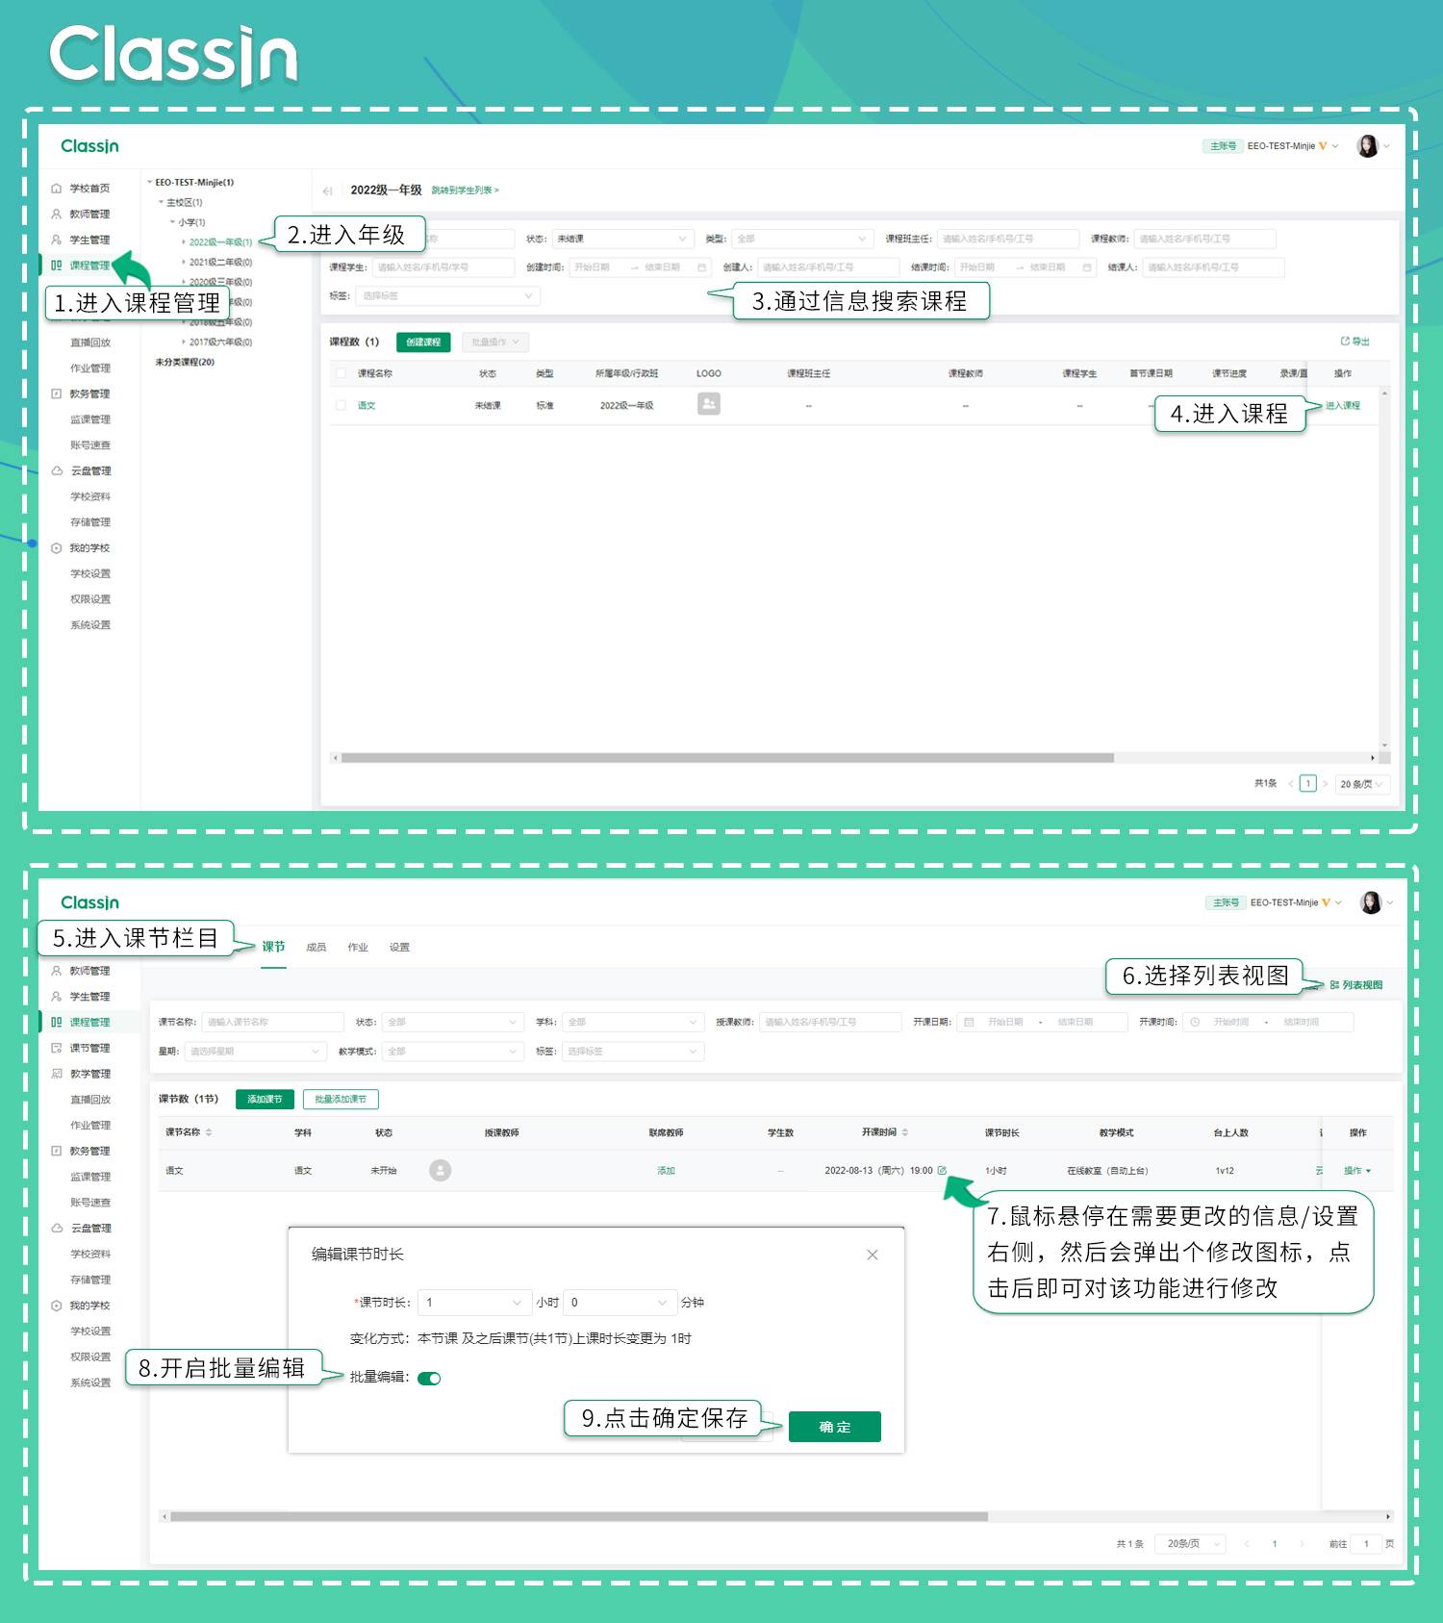Click 教务管理 icon in top sidebar

click(x=56, y=393)
